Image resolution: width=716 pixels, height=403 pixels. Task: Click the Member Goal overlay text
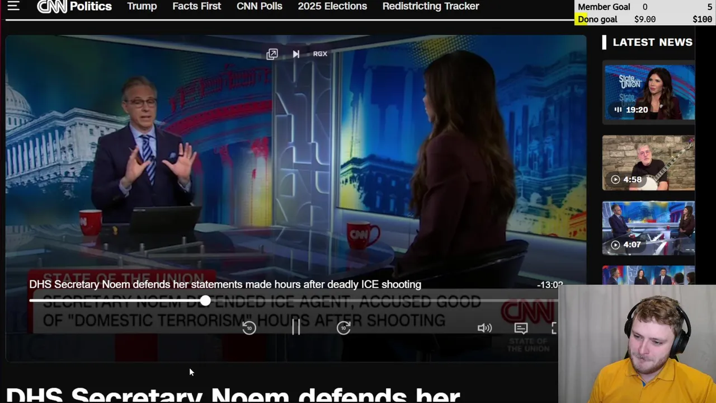[604, 7]
